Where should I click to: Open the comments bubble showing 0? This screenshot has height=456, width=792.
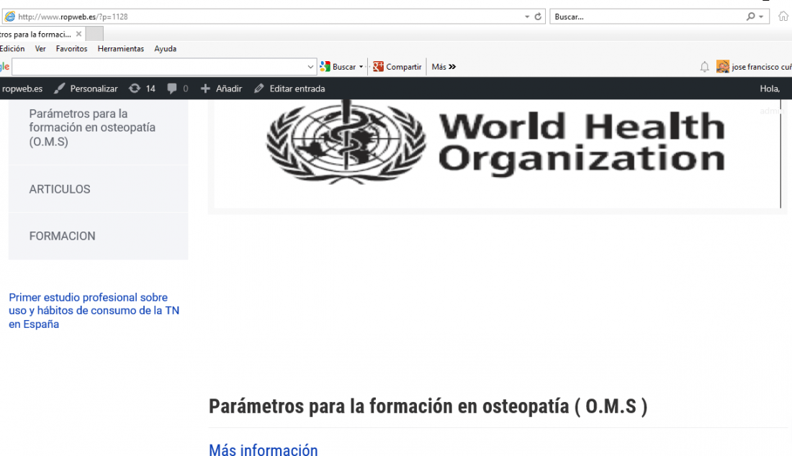click(178, 88)
